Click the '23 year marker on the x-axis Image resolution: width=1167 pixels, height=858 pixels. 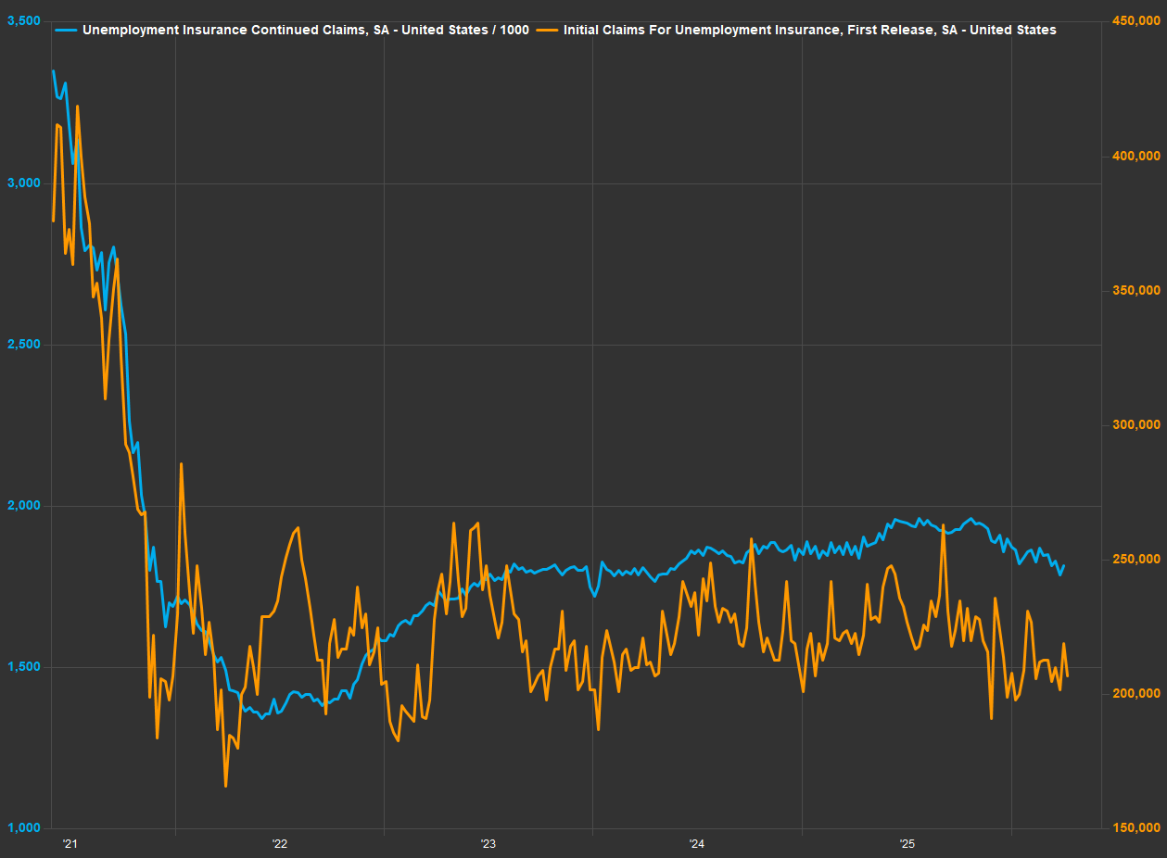[488, 844]
